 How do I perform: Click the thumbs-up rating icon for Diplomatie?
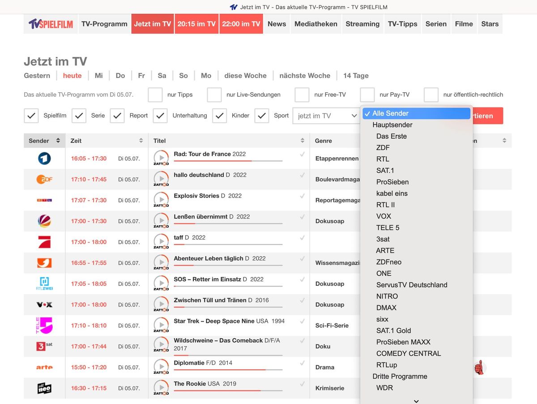click(x=479, y=368)
